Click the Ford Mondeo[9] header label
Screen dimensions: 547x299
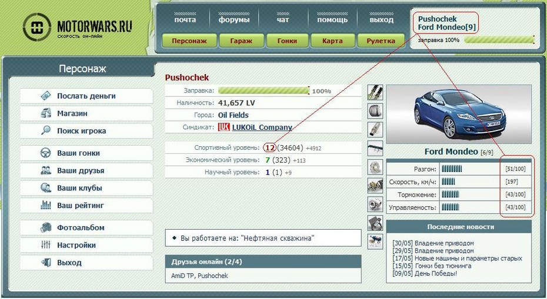(x=447, y=27)
